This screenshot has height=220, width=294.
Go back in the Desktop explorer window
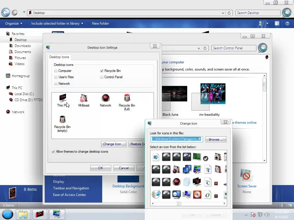[6, 13]
